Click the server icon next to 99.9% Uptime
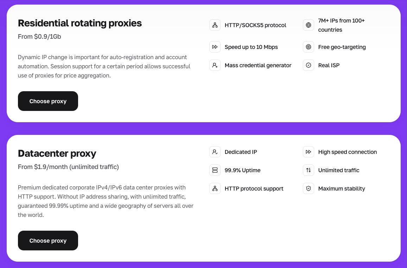Viewport: 407px width, 268px height. pos(215,170)
